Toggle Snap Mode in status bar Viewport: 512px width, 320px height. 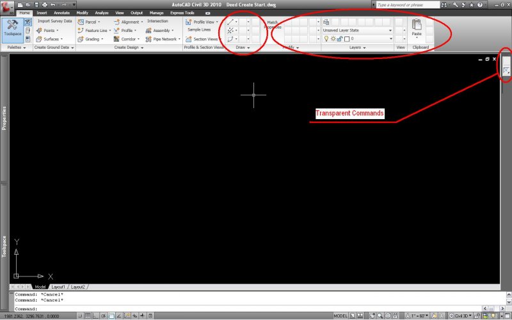[x=80, y=316]
